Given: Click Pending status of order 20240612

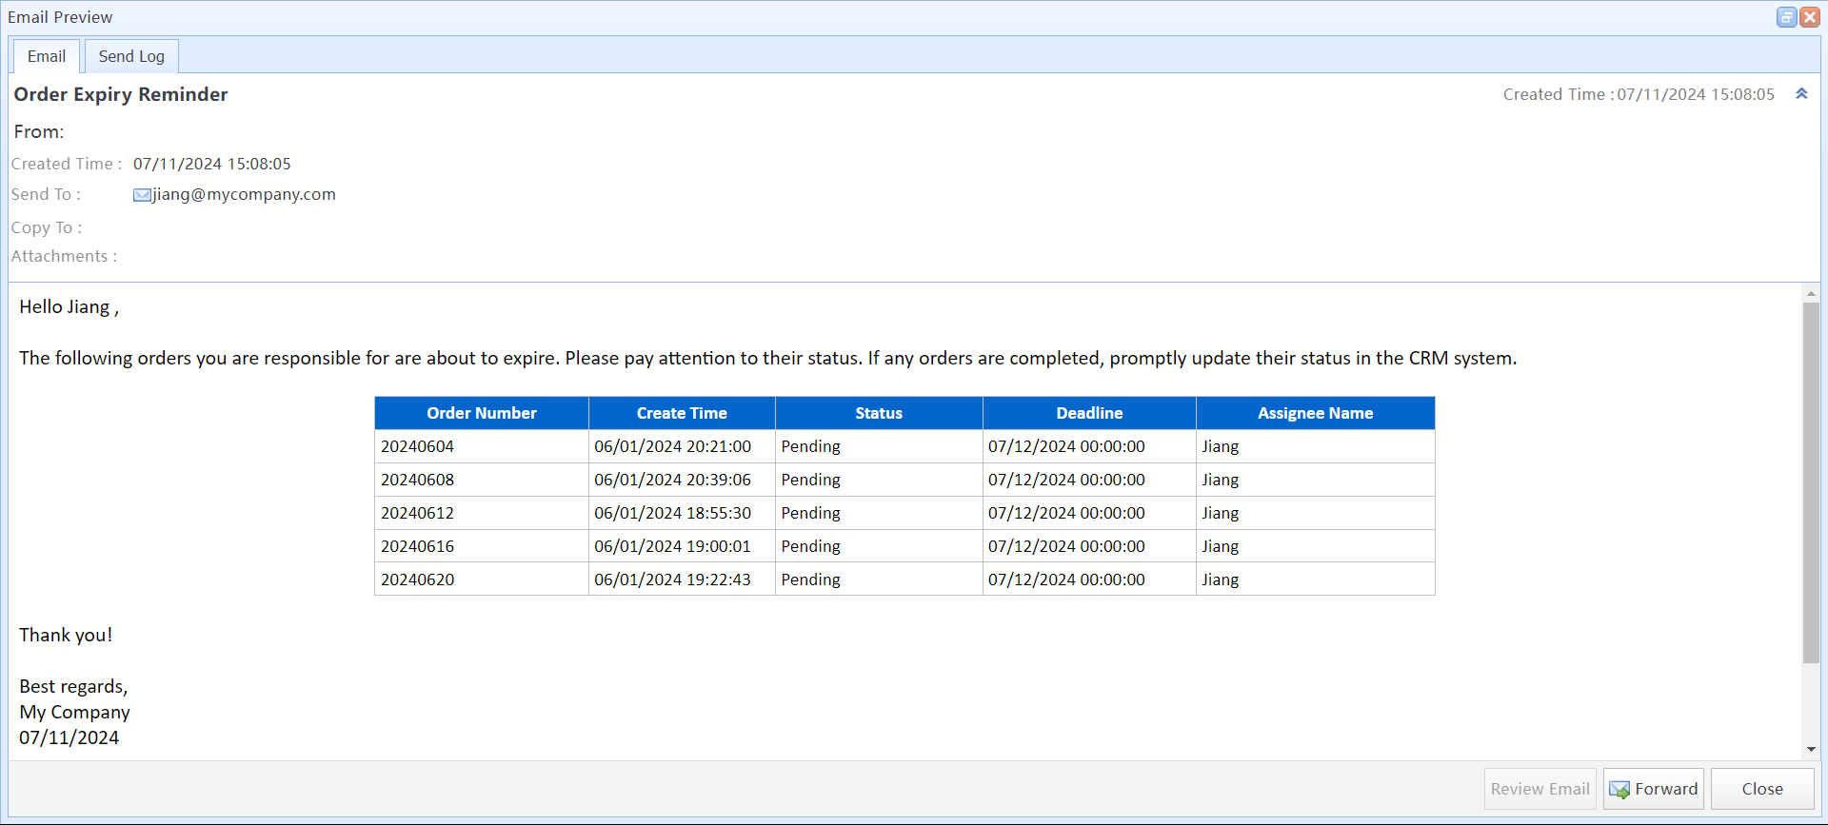Looking at the screenshot, I should [811, 513].
